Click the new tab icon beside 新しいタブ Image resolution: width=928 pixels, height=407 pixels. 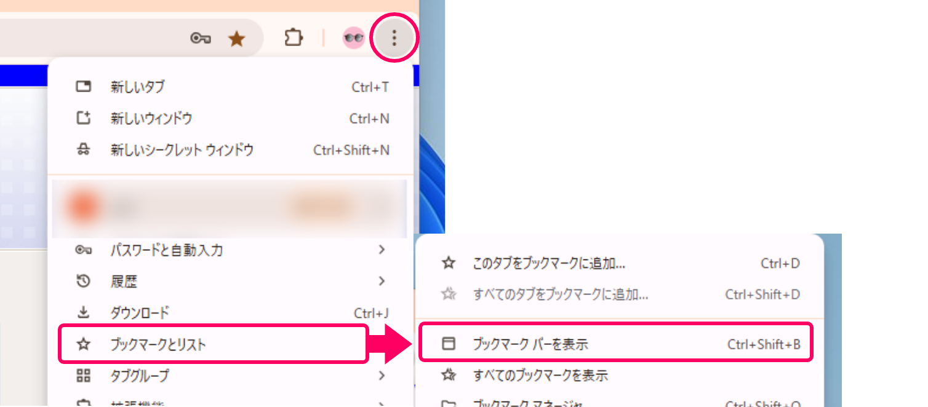click(x=84, y=87)
